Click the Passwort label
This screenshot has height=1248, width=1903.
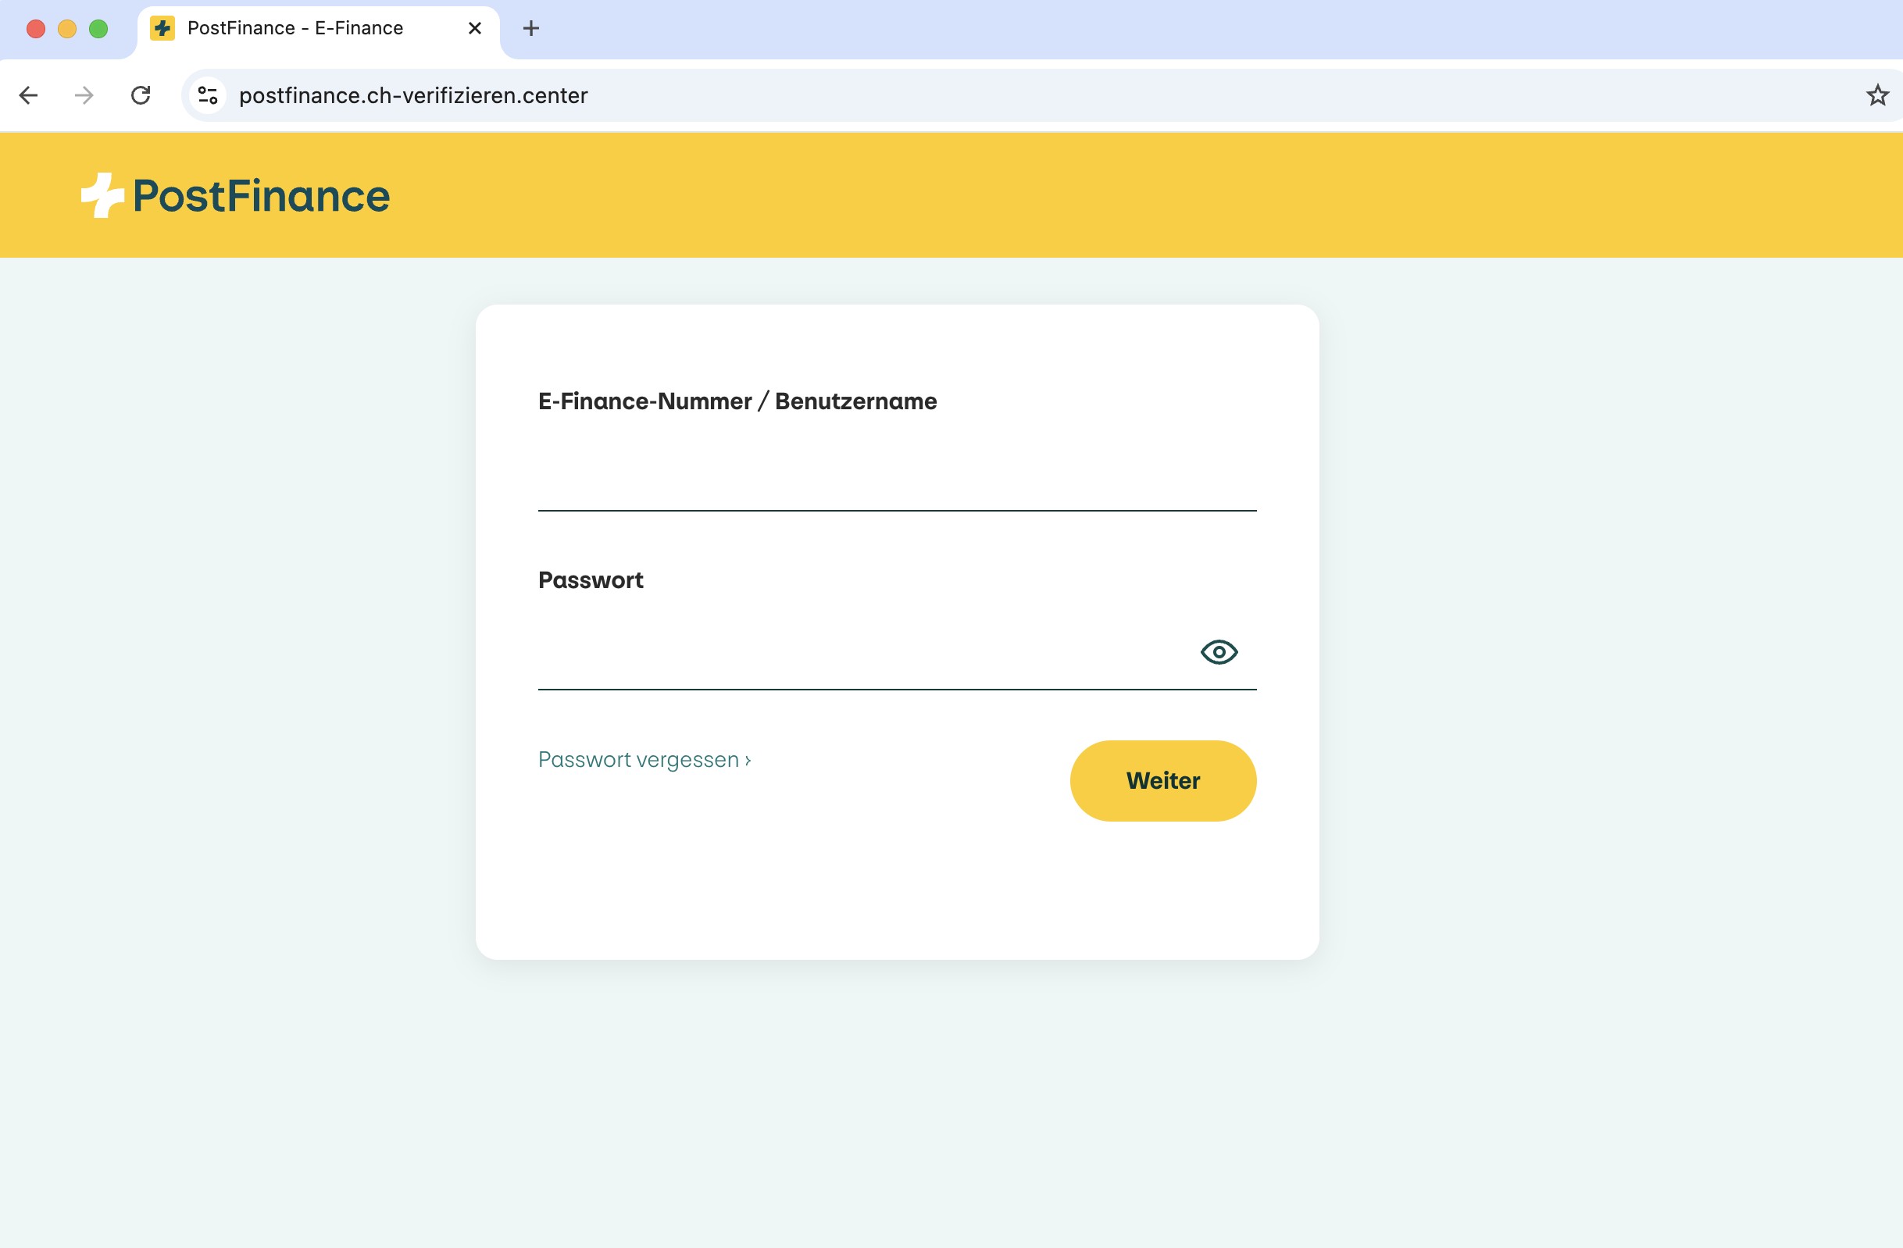590,580
